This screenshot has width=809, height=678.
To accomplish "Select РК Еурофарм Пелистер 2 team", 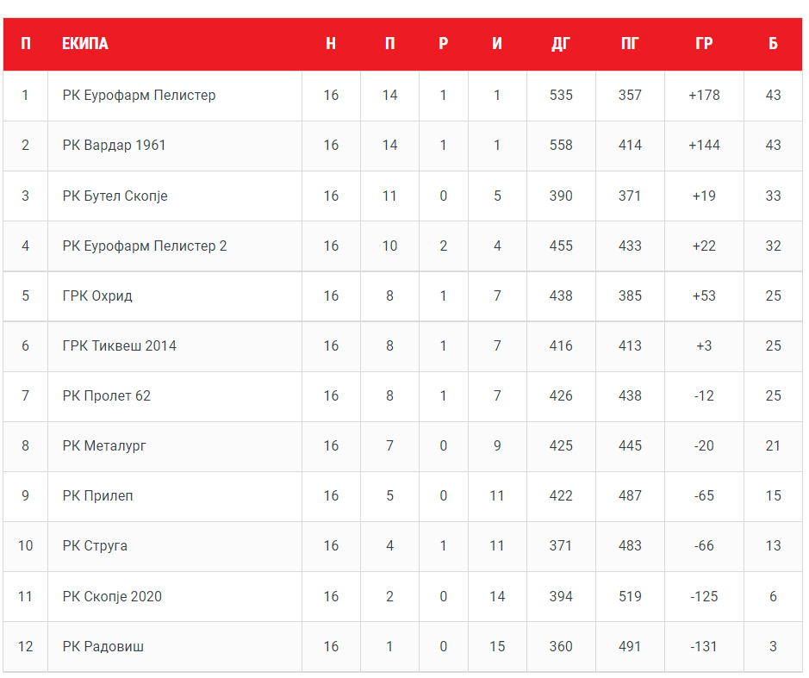I will tap(145, 246).
